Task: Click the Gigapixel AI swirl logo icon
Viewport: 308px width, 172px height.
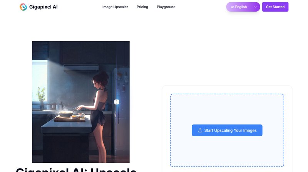Action: click(23, 7)
